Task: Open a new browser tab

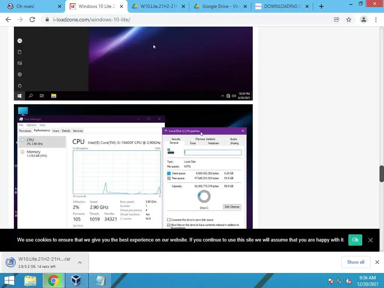Action: [x=321, y=7]
